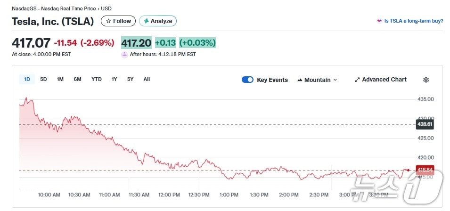The image size is (450, 211).
Task: Open 'Is TSLA a long-term buy?' link
Action: pos(414,21)
